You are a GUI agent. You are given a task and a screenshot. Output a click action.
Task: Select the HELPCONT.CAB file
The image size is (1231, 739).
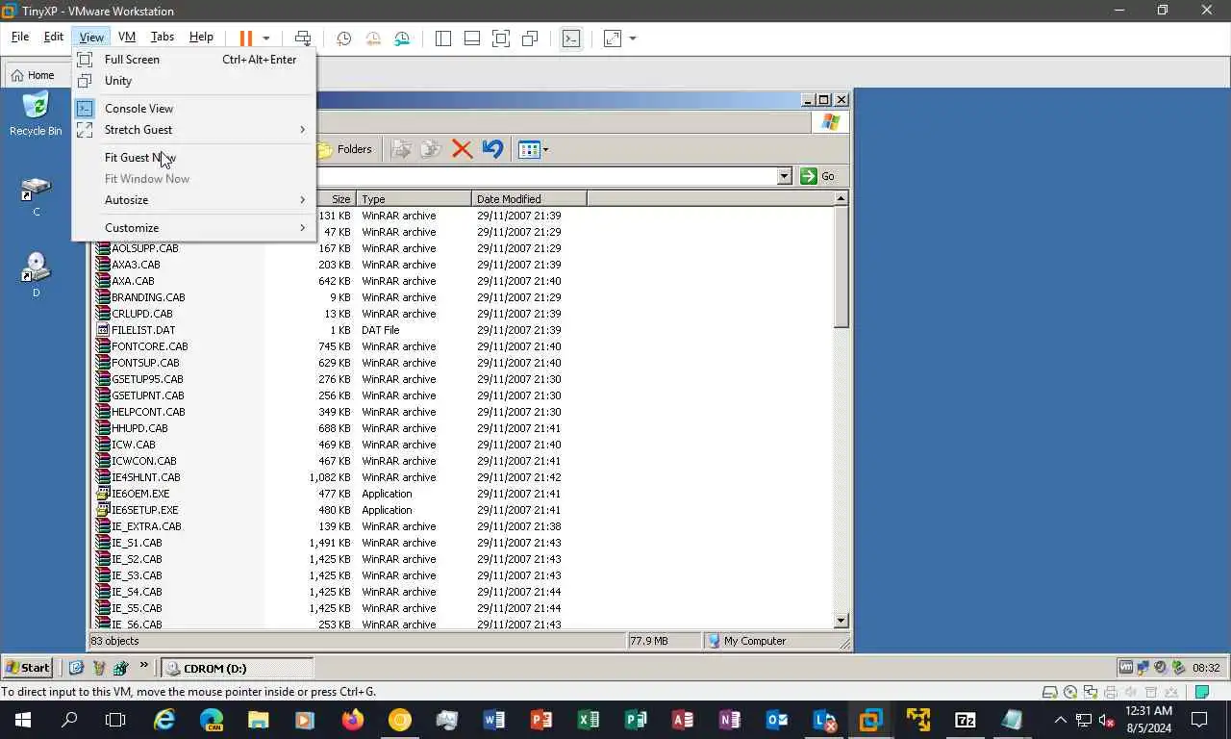tap(140, 412)
